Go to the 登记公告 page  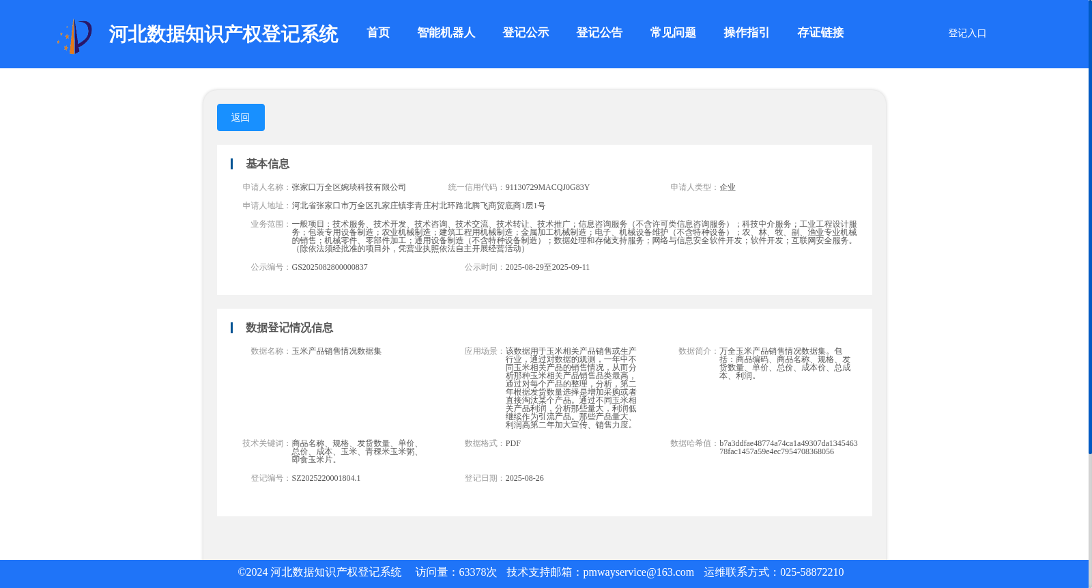click(599, 33)
